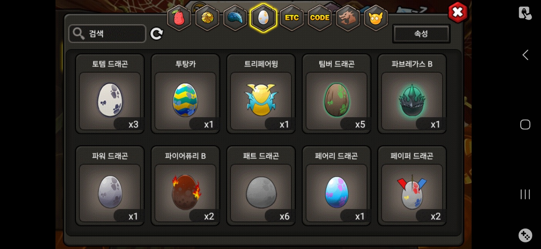Tap the Android back arrow
This screenshot has height=249, width=541.
(x=525, y=55)
